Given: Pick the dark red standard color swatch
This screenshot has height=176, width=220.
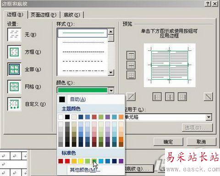Looking at the screenshot, I should (x=60, y=161).
